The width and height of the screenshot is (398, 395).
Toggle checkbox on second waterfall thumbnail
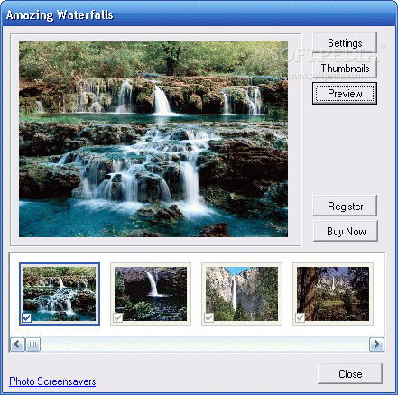[117, 317]
